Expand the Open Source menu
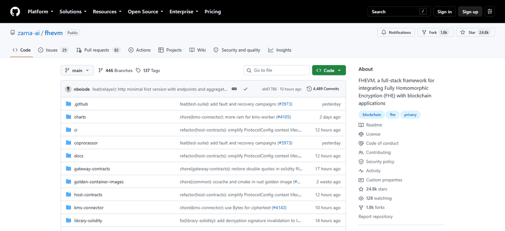The image size is (505, 231). pos(145,11)
